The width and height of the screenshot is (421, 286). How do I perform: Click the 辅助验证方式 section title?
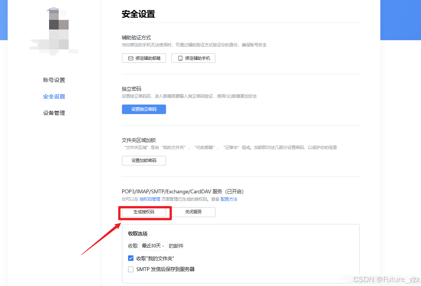point(136,38)
